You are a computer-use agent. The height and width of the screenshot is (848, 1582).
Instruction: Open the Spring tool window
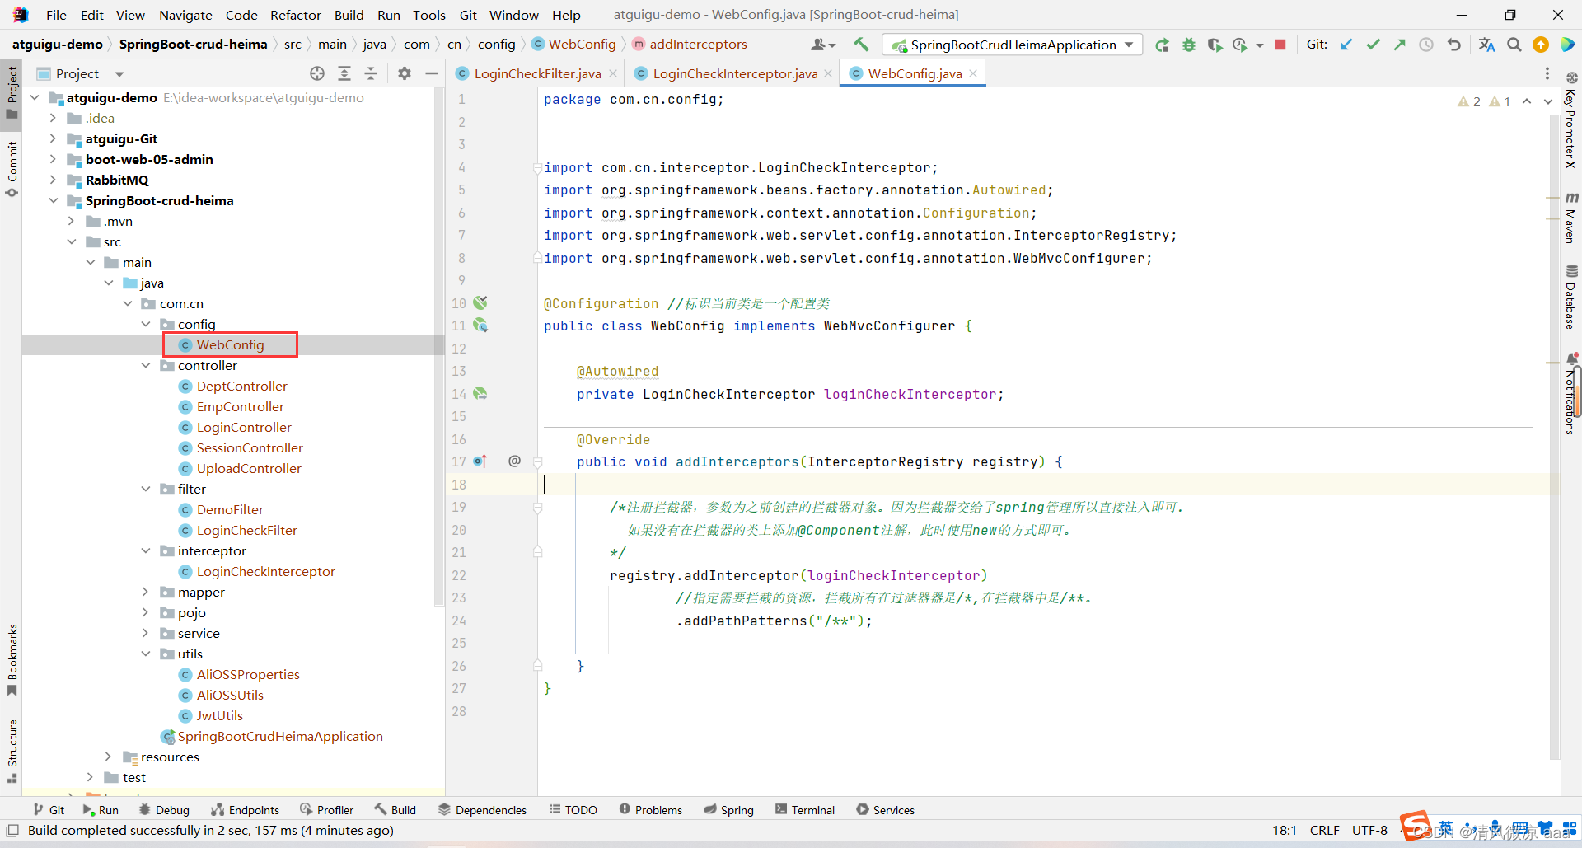point(728,810)
